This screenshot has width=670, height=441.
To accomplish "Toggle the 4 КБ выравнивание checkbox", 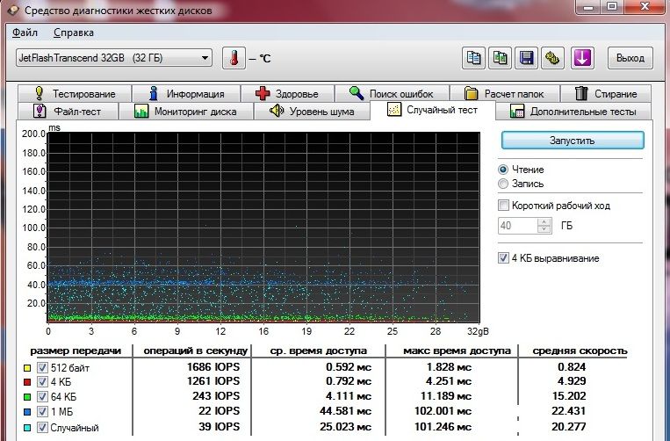I will pyautogui.click(x=504, y=258).
